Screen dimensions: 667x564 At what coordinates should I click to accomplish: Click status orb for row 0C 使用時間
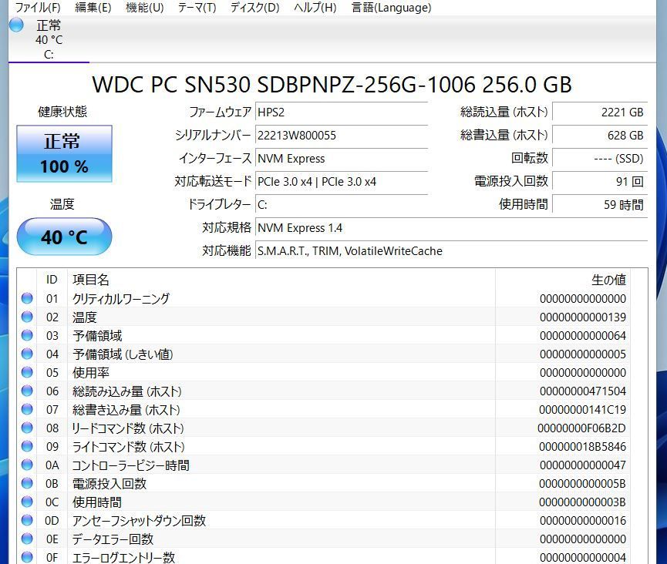pos(27,502)
